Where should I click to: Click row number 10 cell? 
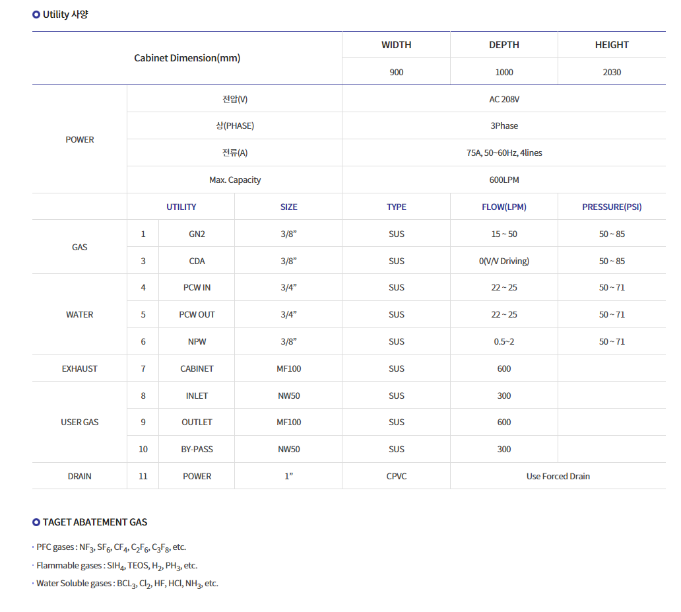tap(143, 449)
